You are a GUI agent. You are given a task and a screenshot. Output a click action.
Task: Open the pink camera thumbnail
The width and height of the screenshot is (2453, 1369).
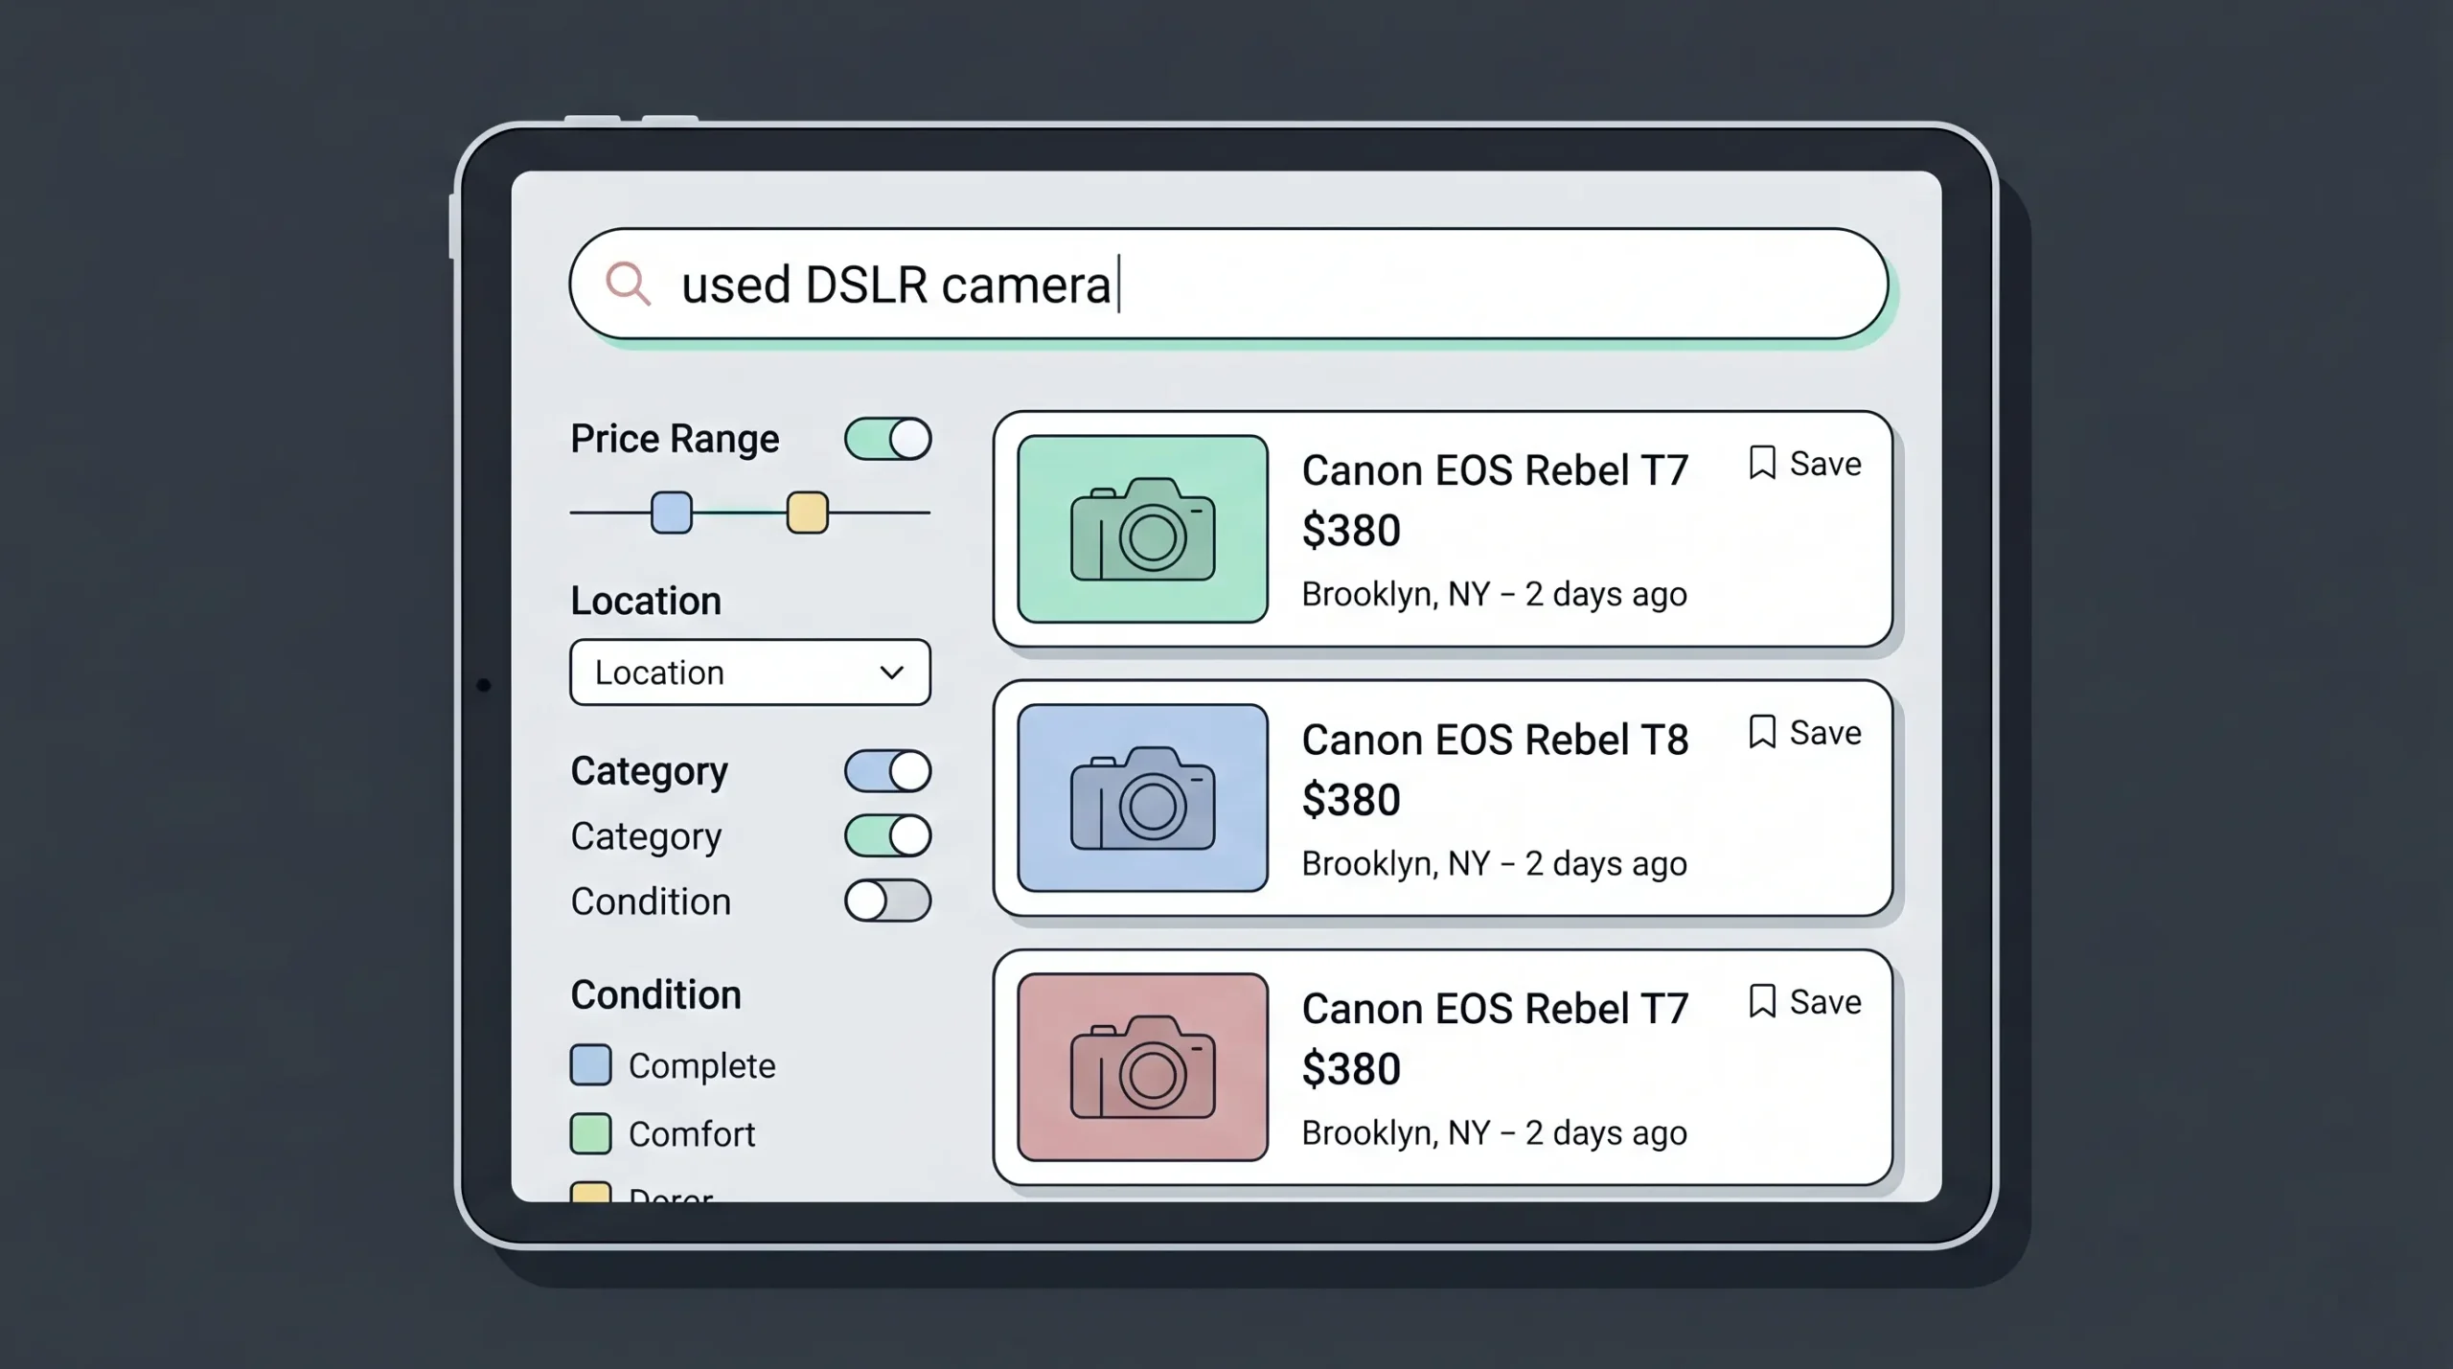(1142, 1067)
